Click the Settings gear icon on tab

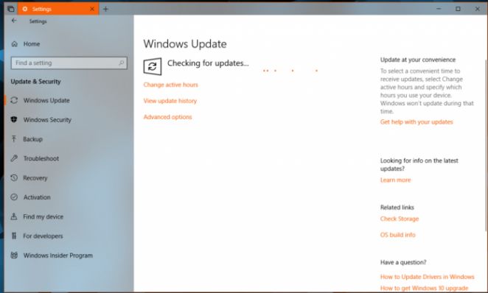coord(25,9)
